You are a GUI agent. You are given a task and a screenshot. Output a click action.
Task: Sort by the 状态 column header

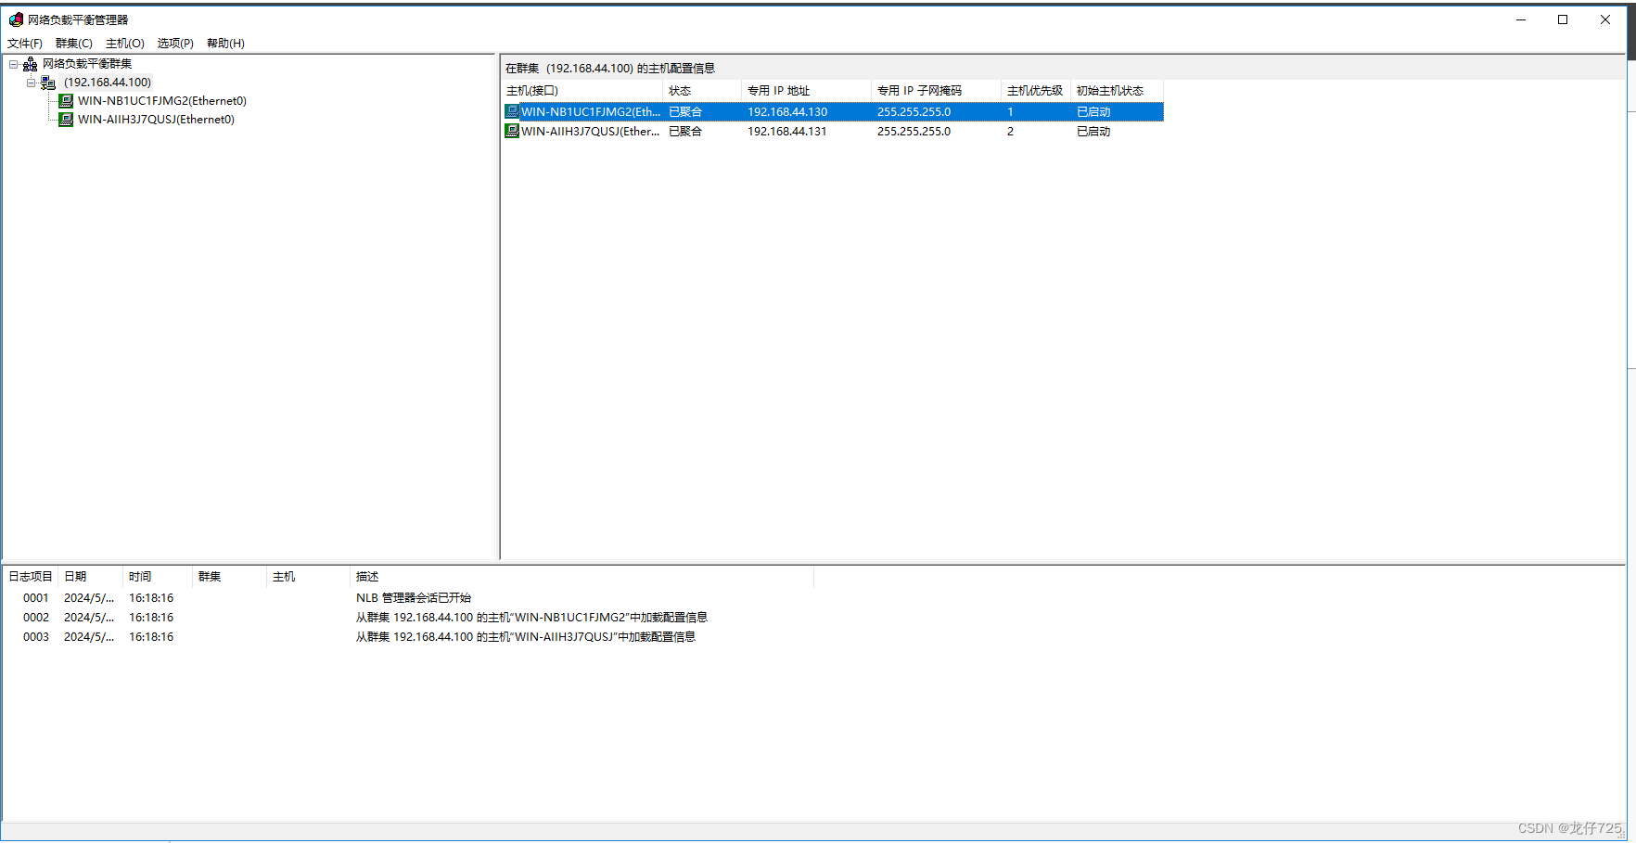(x=703, y=91)
